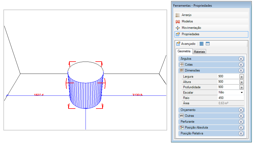
Task: Switch to table view icon
Action: point(208,44)
